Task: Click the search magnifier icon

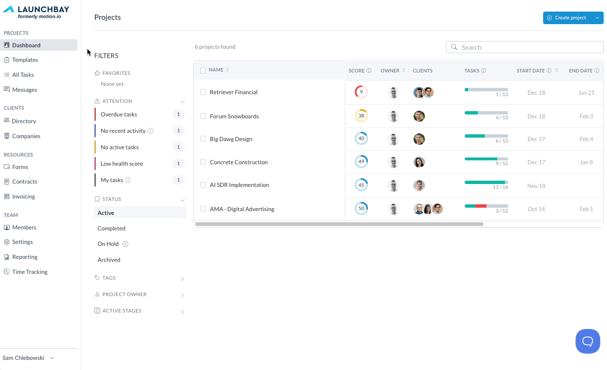Action: click(x=454, y=47)
